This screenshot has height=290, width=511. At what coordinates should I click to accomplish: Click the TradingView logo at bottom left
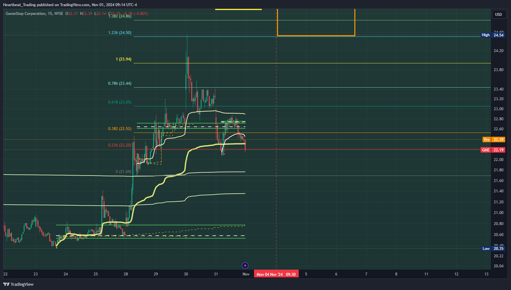pos(18,284)
